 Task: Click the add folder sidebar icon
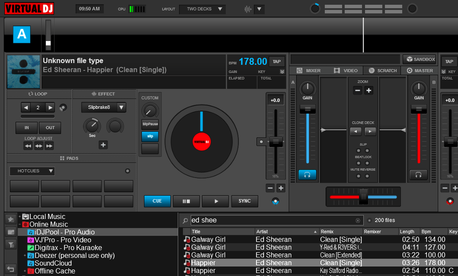click(x=11, y=232)
